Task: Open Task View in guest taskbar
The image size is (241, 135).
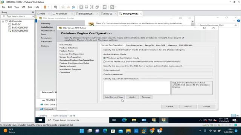Action: pos(114,120)
